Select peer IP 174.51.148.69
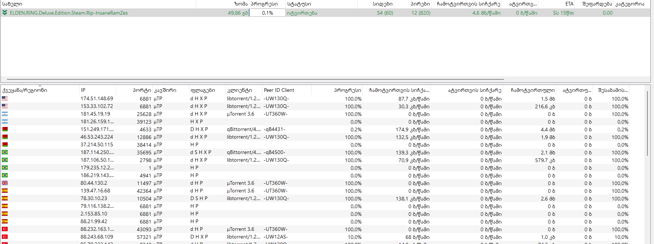 [x=97, y=98]
